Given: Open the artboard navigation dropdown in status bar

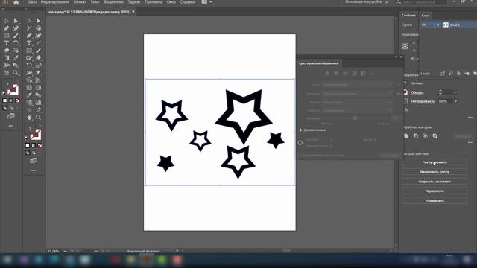Looking at the screenshot, I should click(x=96, y=252).
